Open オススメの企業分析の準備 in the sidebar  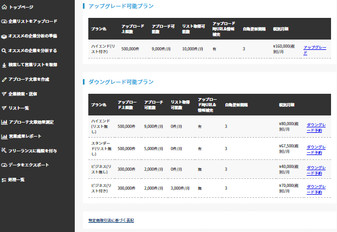click(x=33, y=36)
